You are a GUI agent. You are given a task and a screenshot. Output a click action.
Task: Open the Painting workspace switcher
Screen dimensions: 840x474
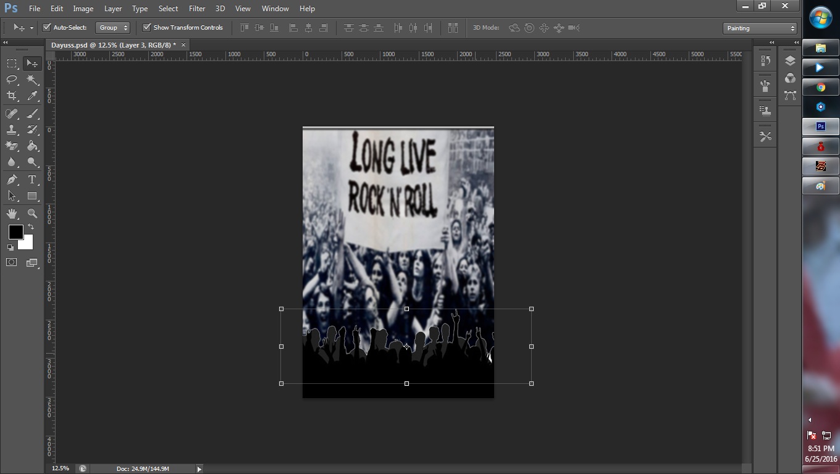pyautogui.click(x=759, y=28)
